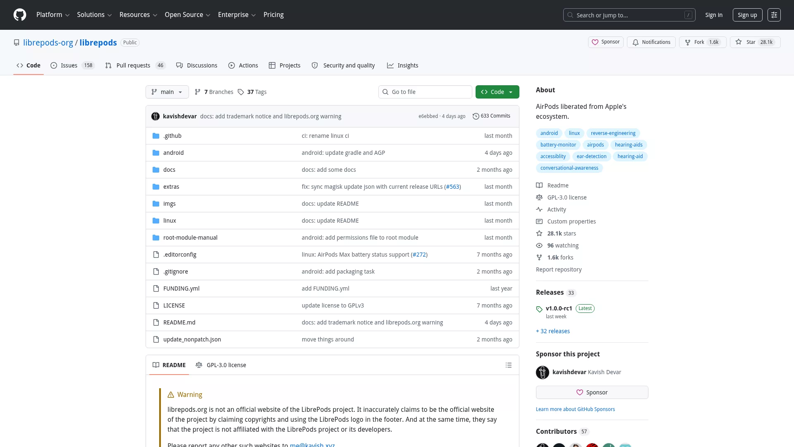Open the Pricing link

pyautogui.click(x=273, y=15)
